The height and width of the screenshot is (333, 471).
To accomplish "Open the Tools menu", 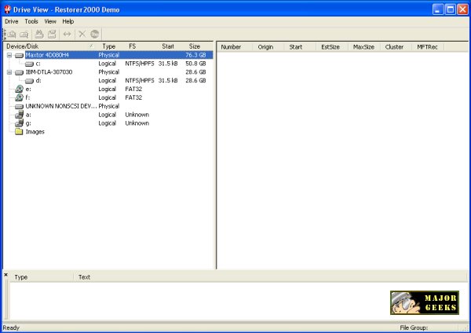I will coord(31,21).
